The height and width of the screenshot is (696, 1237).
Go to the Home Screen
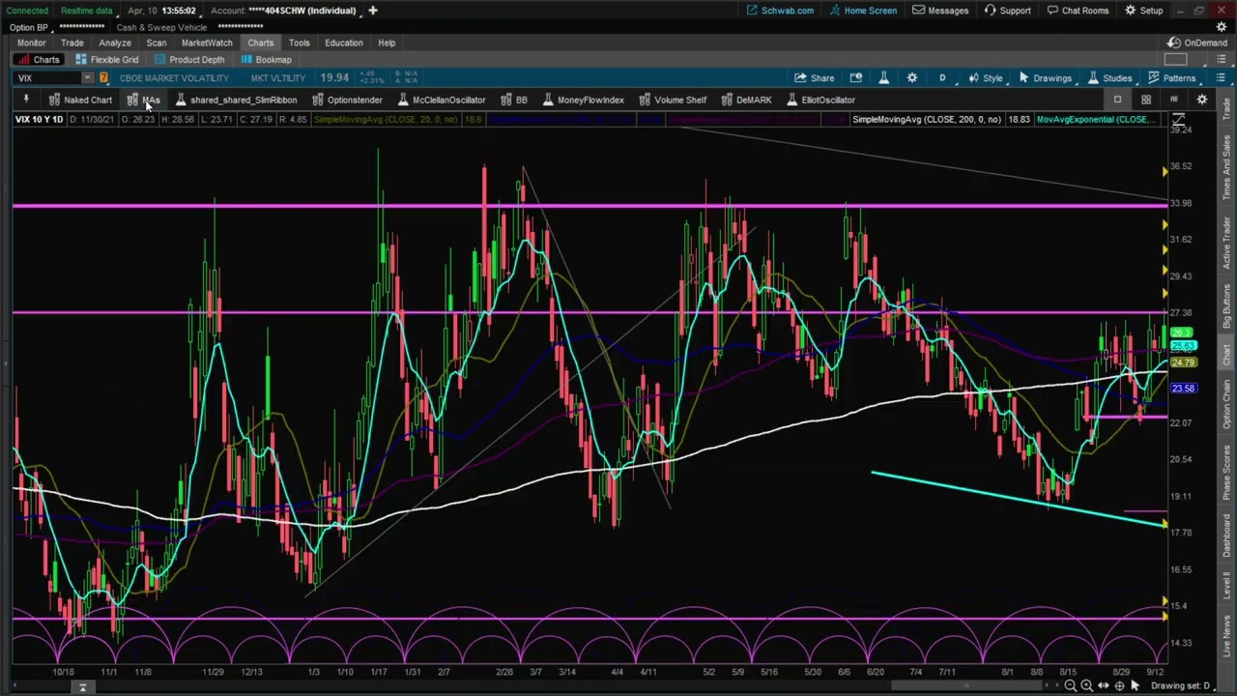point(863,11)
